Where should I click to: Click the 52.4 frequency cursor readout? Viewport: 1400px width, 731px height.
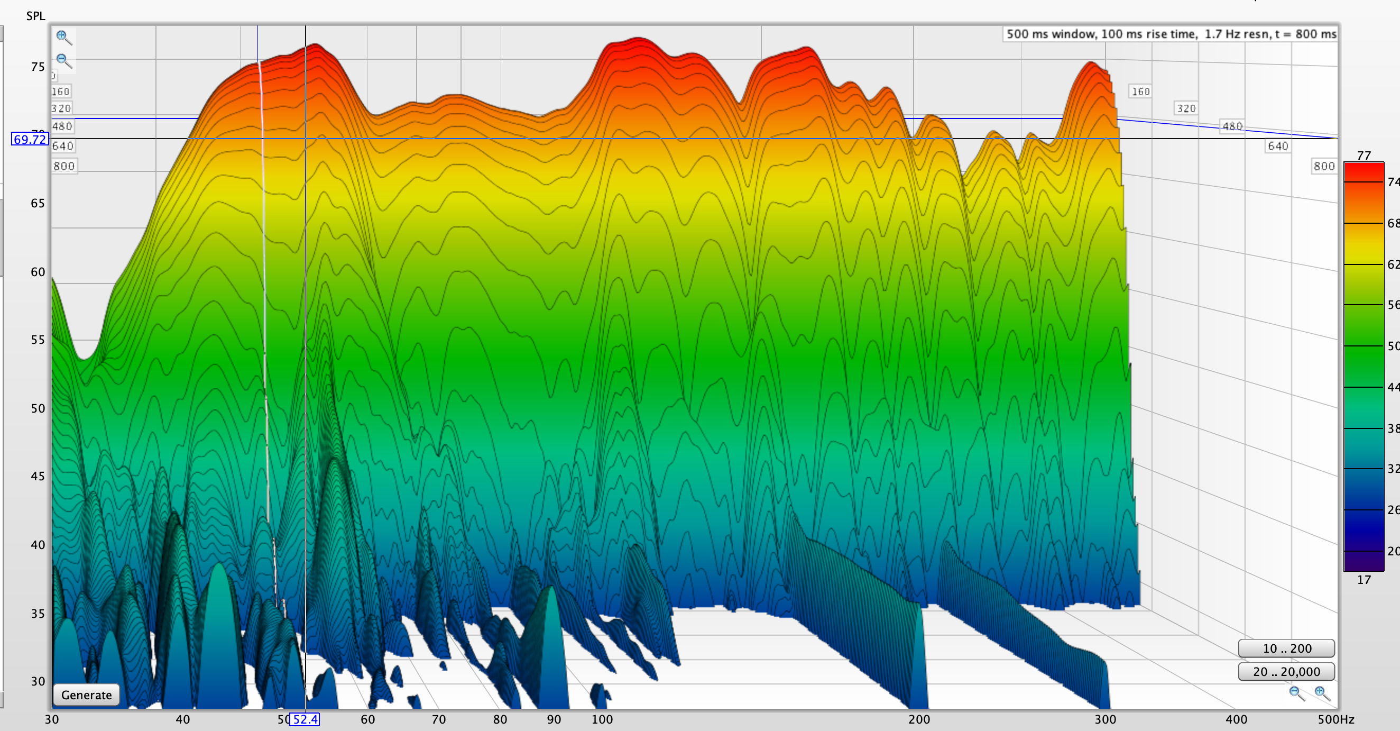tap(305, 719)
